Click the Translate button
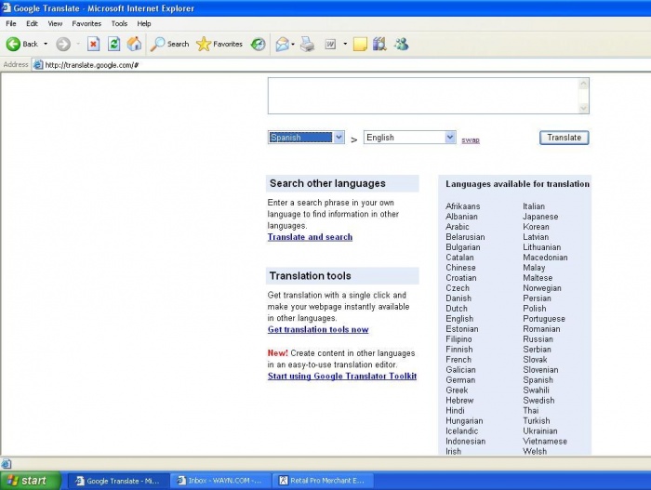This screenshot has width=651, height=490. (564, 138)
